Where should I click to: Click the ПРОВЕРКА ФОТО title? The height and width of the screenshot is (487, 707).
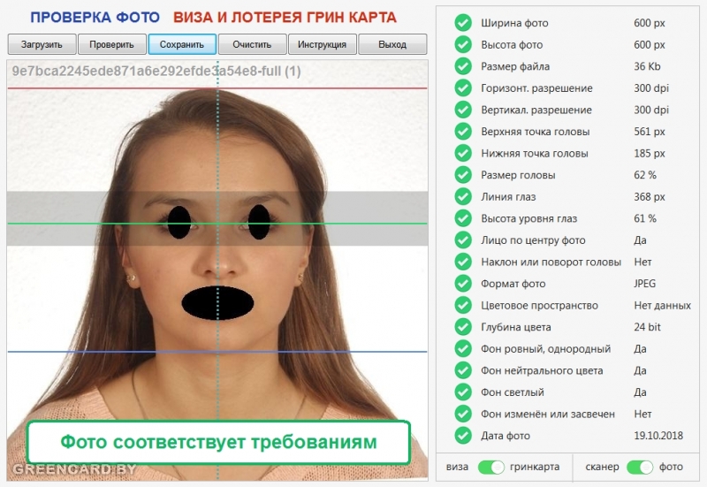(95, 18)
